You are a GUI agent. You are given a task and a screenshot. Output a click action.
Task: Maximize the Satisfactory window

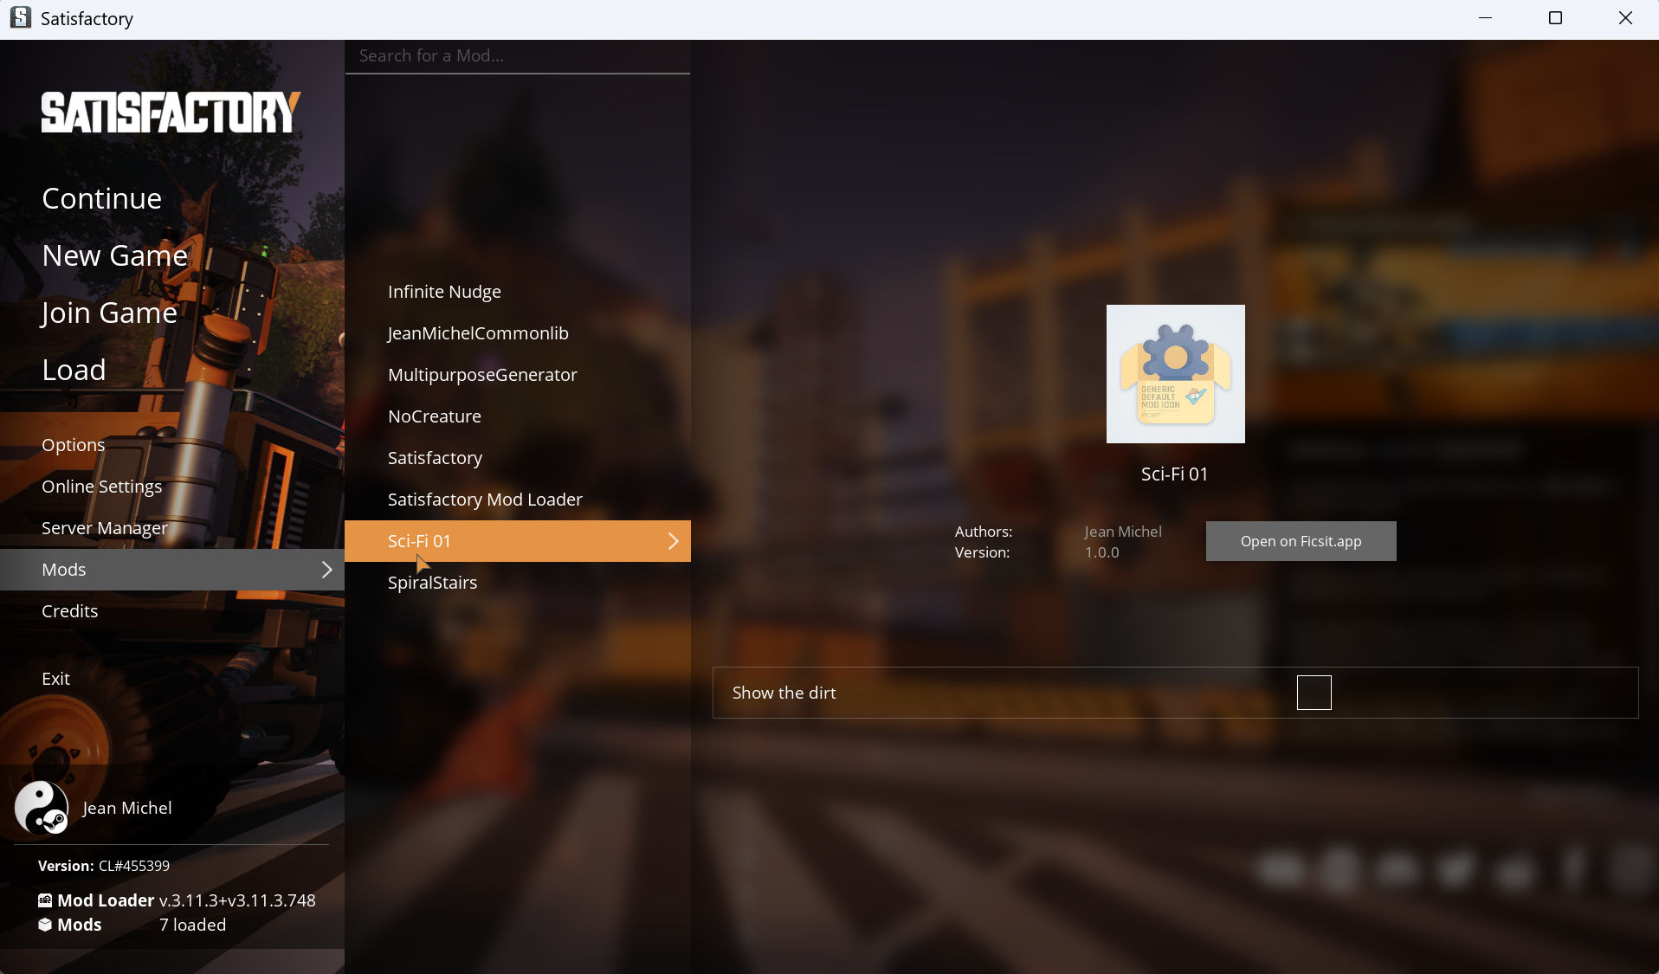[1555, 18]
